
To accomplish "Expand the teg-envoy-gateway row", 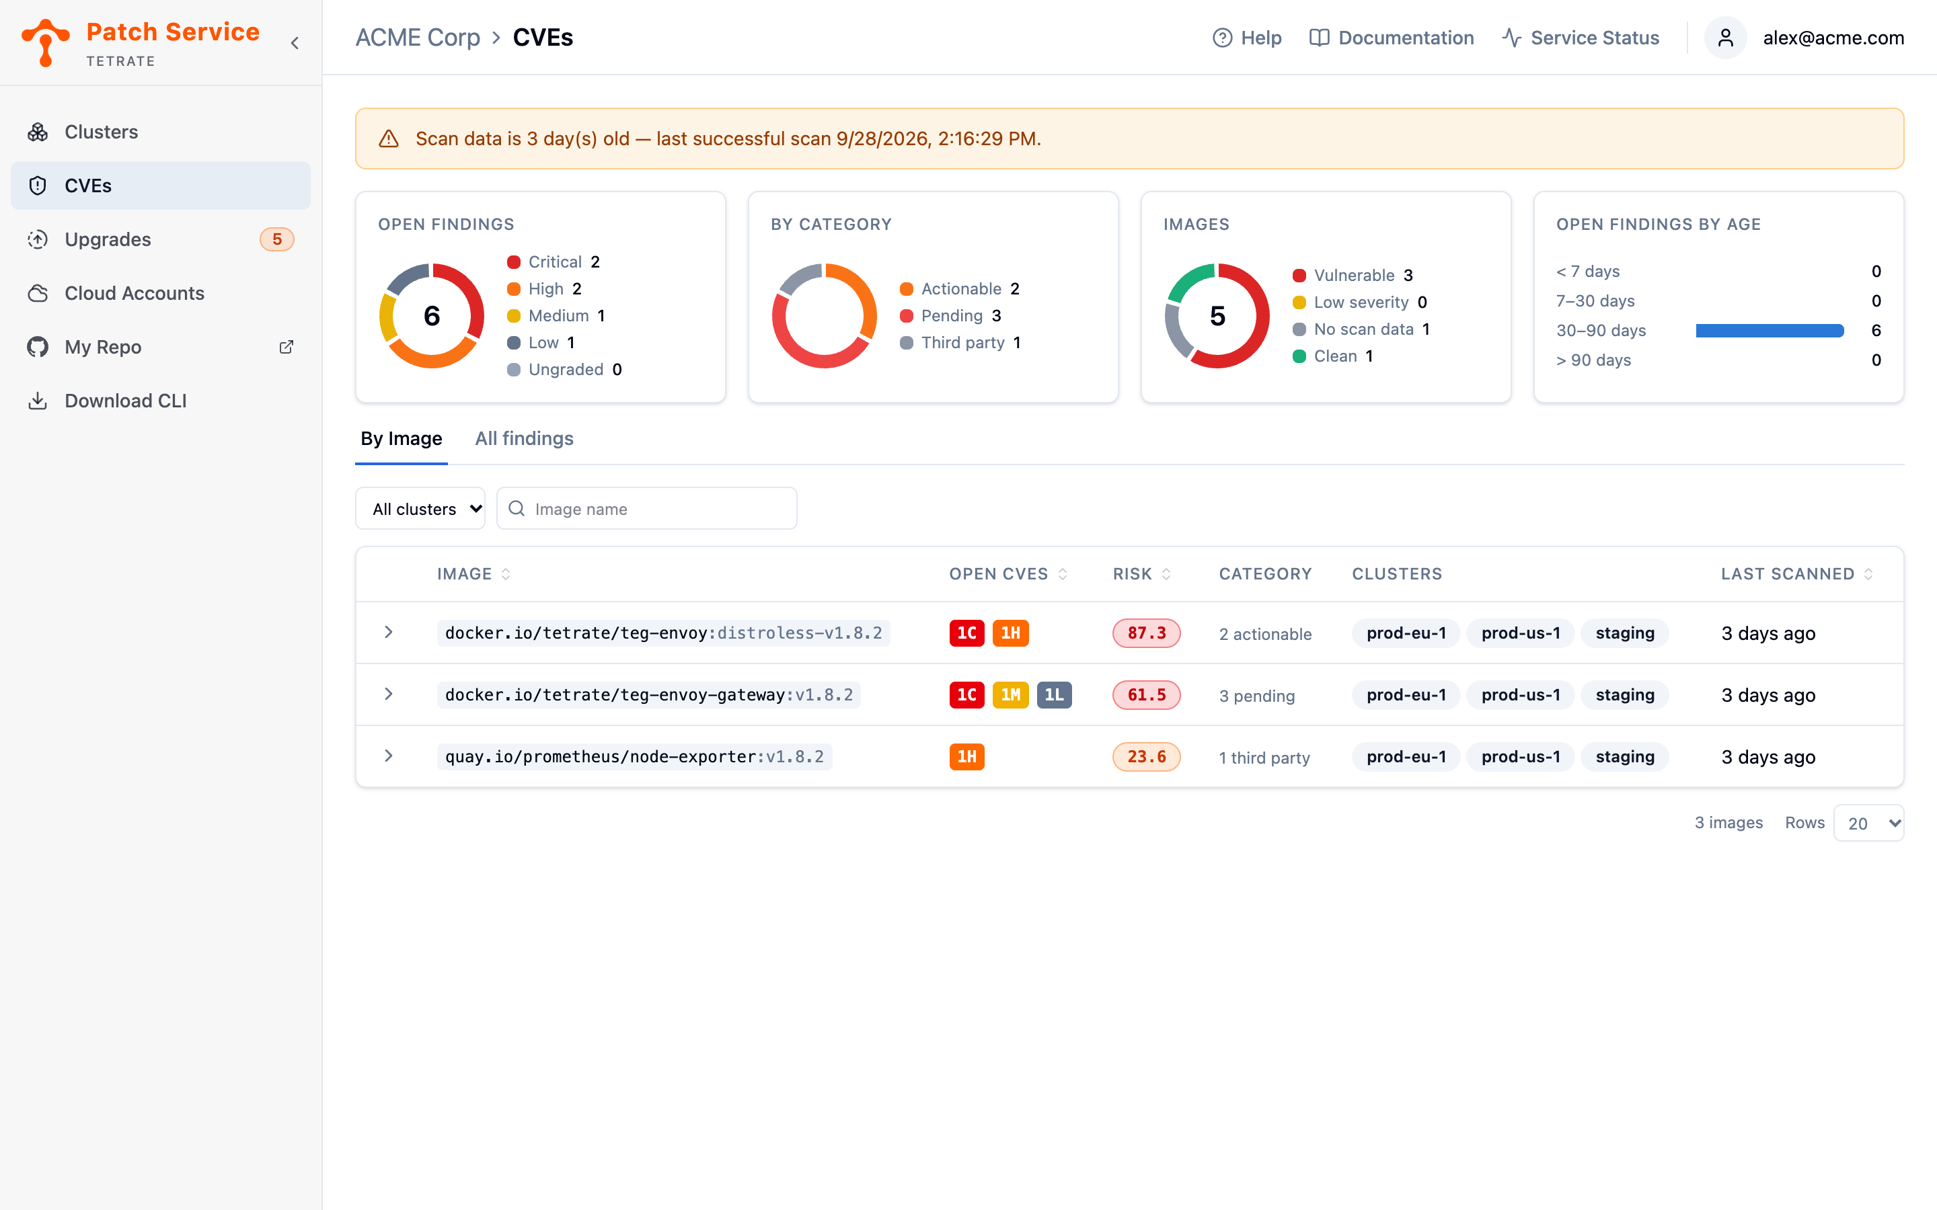I will coord(388,694).
